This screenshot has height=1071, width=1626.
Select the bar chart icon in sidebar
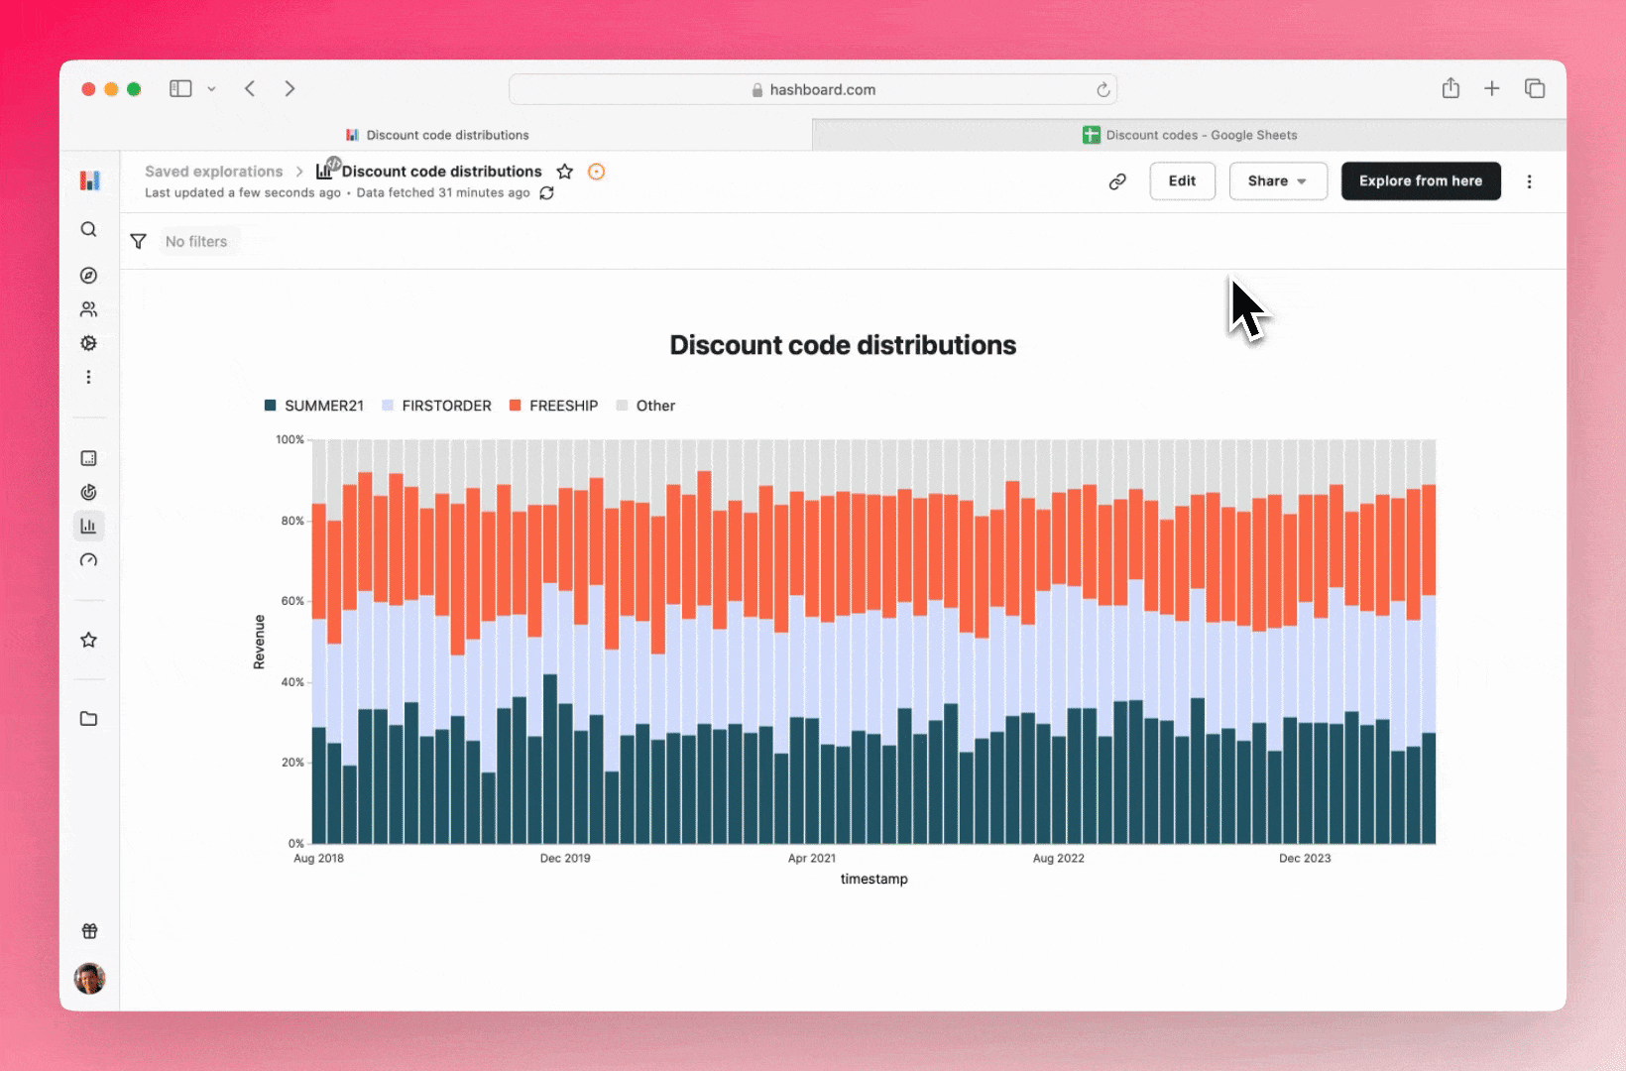point(88,526)
